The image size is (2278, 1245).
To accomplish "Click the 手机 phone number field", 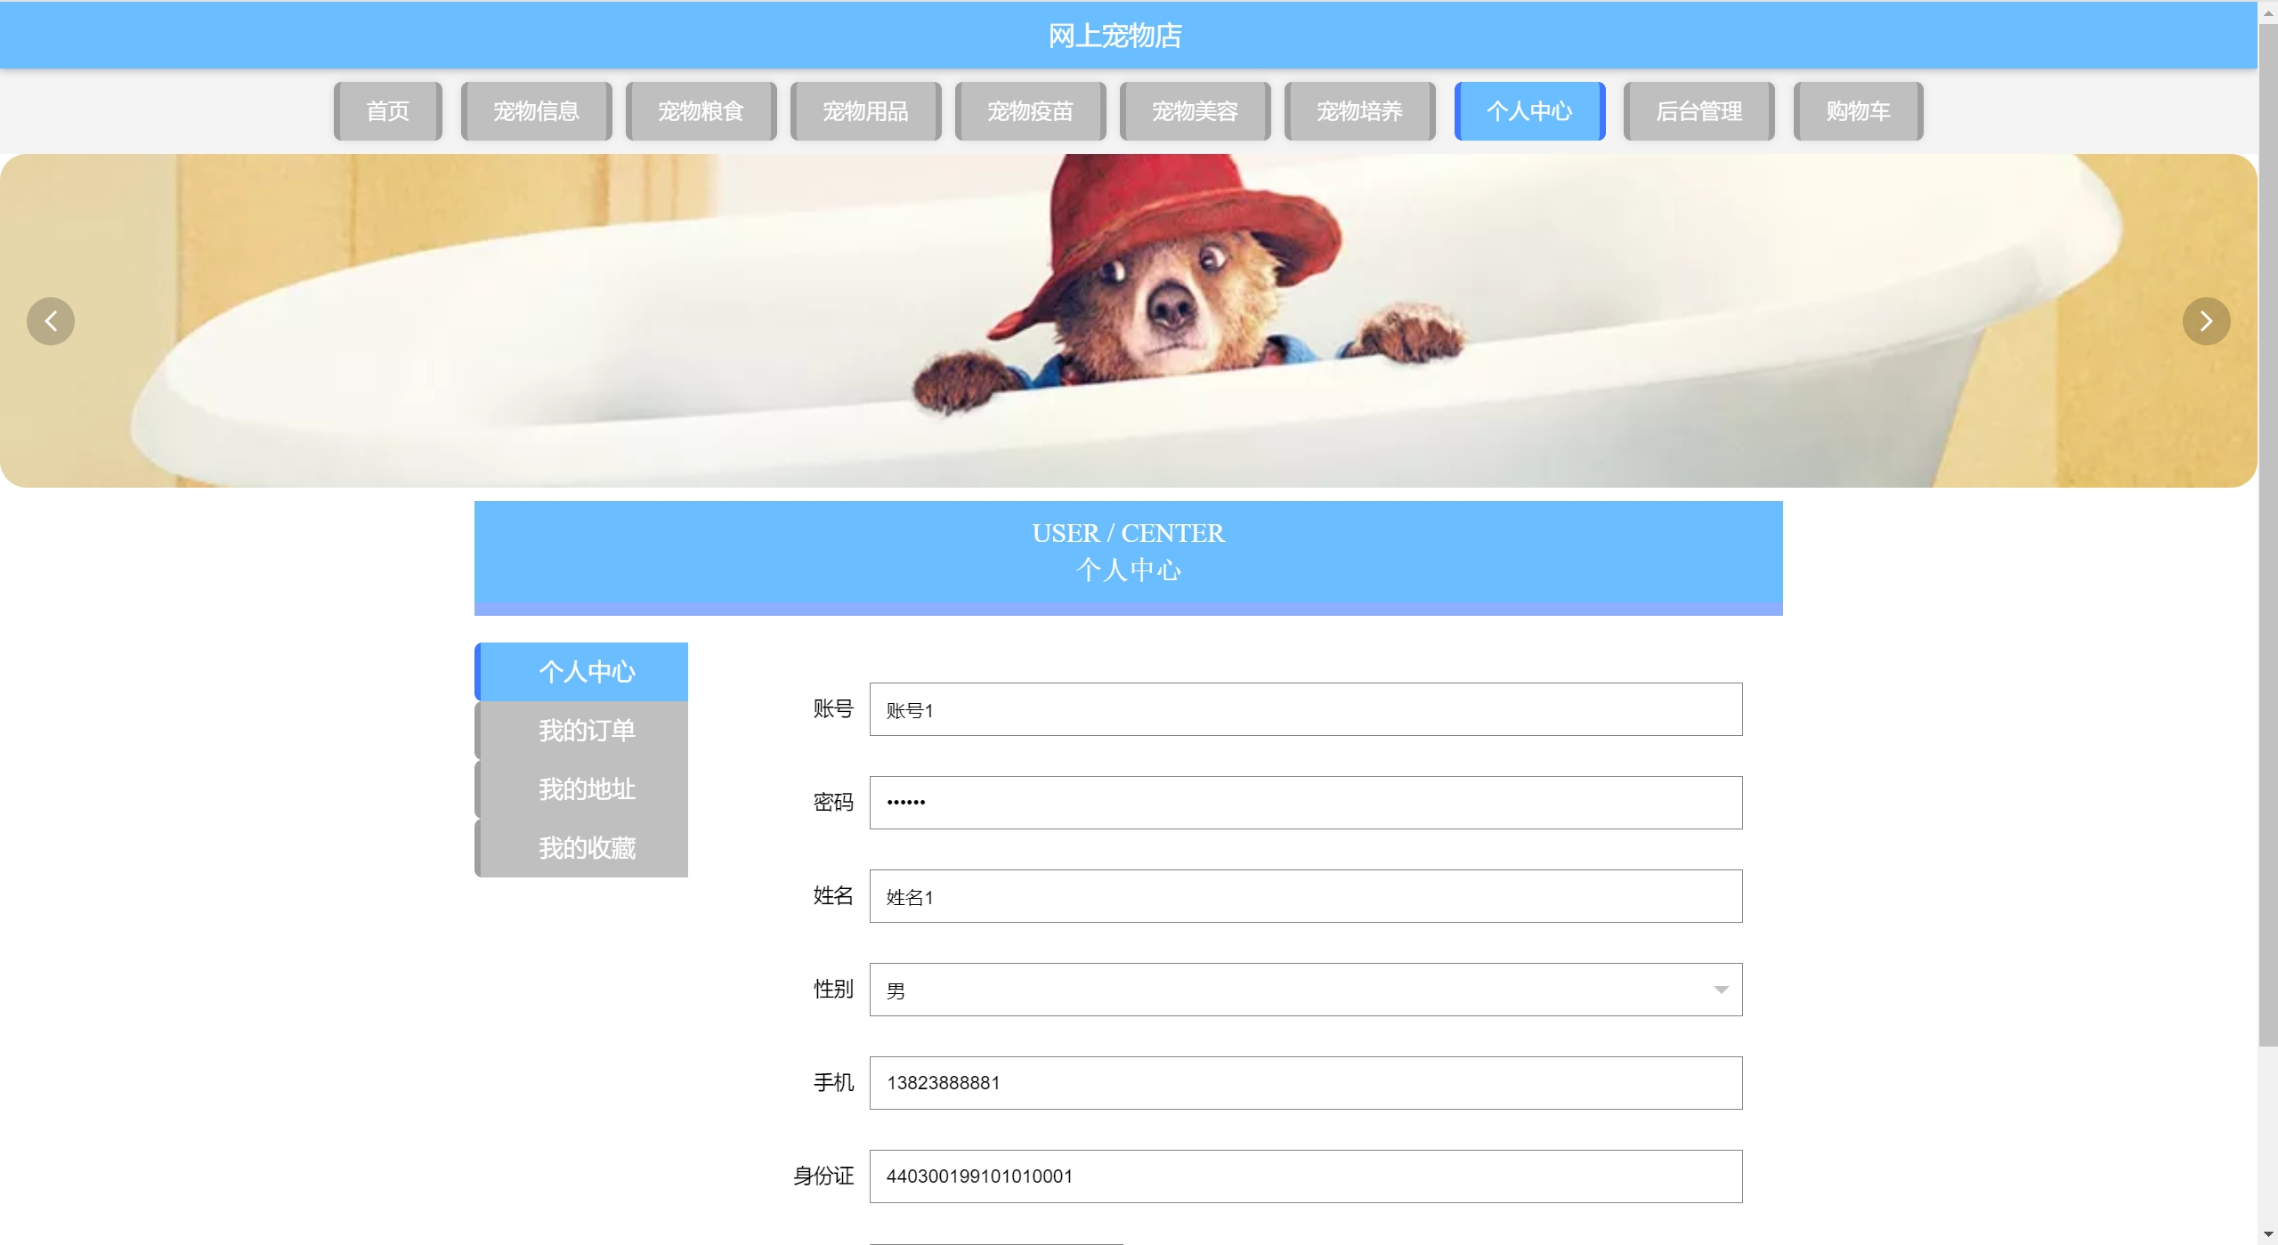I will [1305, 1083].
